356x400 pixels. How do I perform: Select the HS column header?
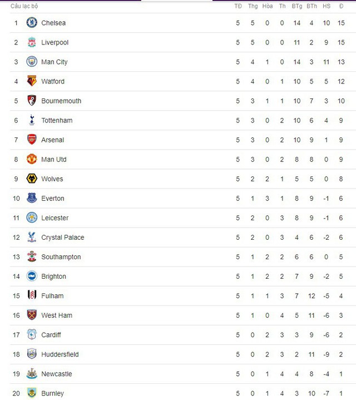(327, 6)
